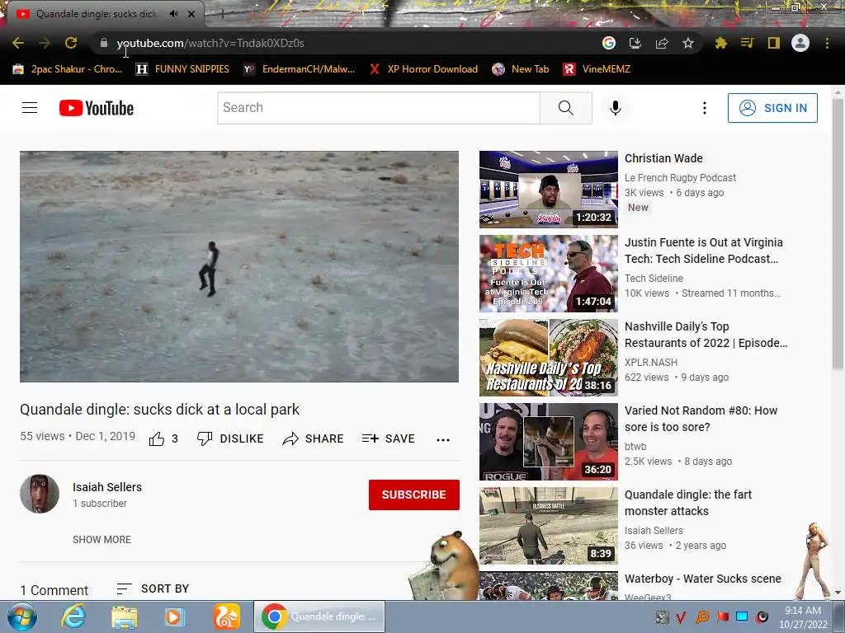Image resolution: width=845 pixels, height=633 pixels.
Task: Open Isaiah Sellers channel name link
Action: [x=107, y=487]
